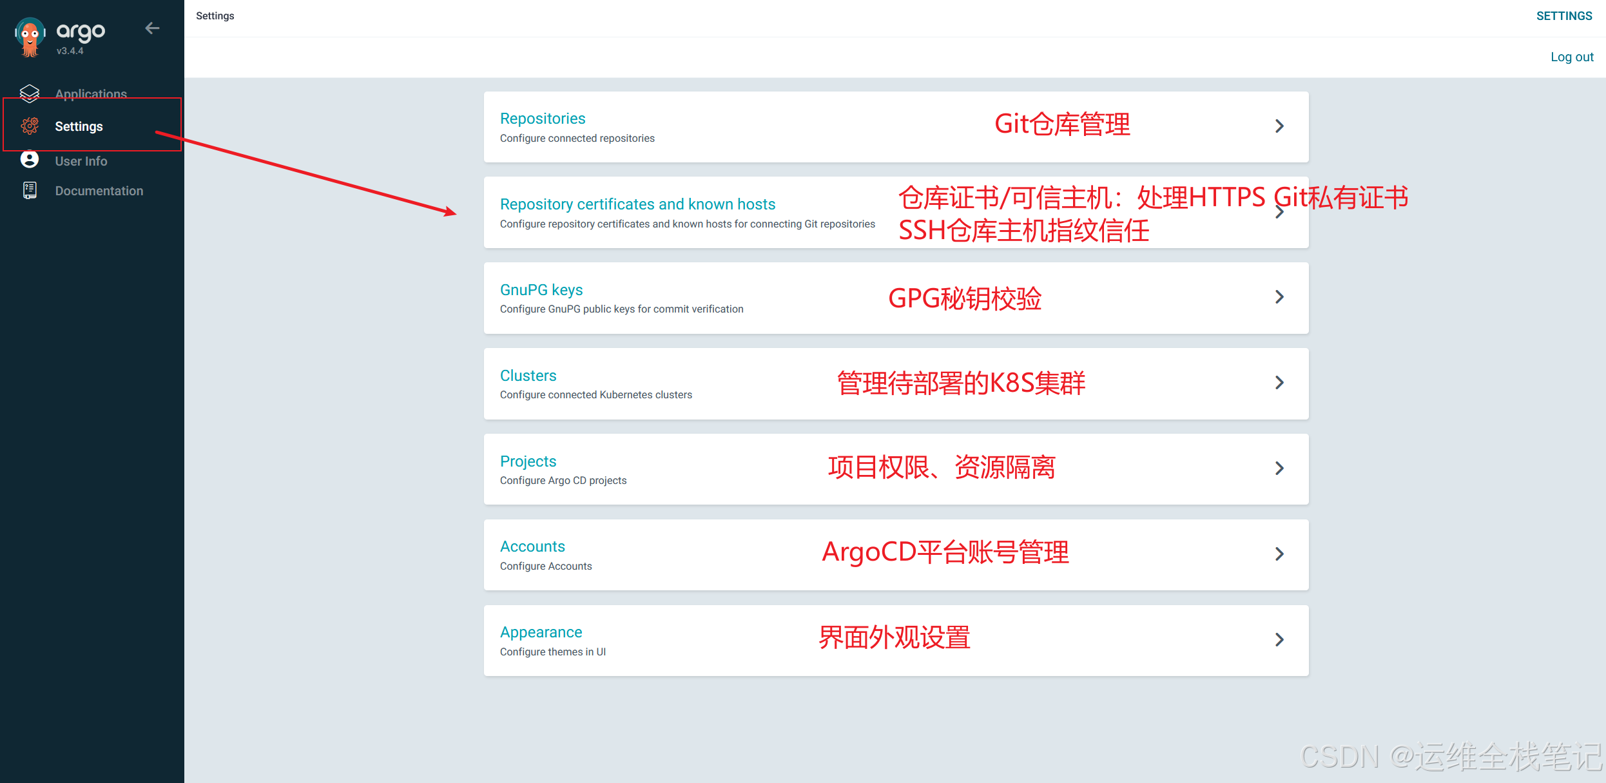Image resolution: width=1606 pixels, height=783 pixels.
Task: Select the User Info avatar icon
Action: point(30,160)
